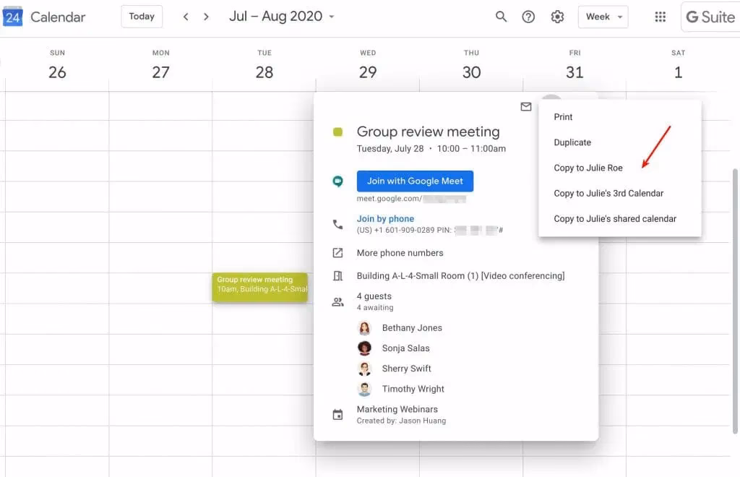
Task: Click the Group review meeting title in the popup
Action: (x=428, y=132)
